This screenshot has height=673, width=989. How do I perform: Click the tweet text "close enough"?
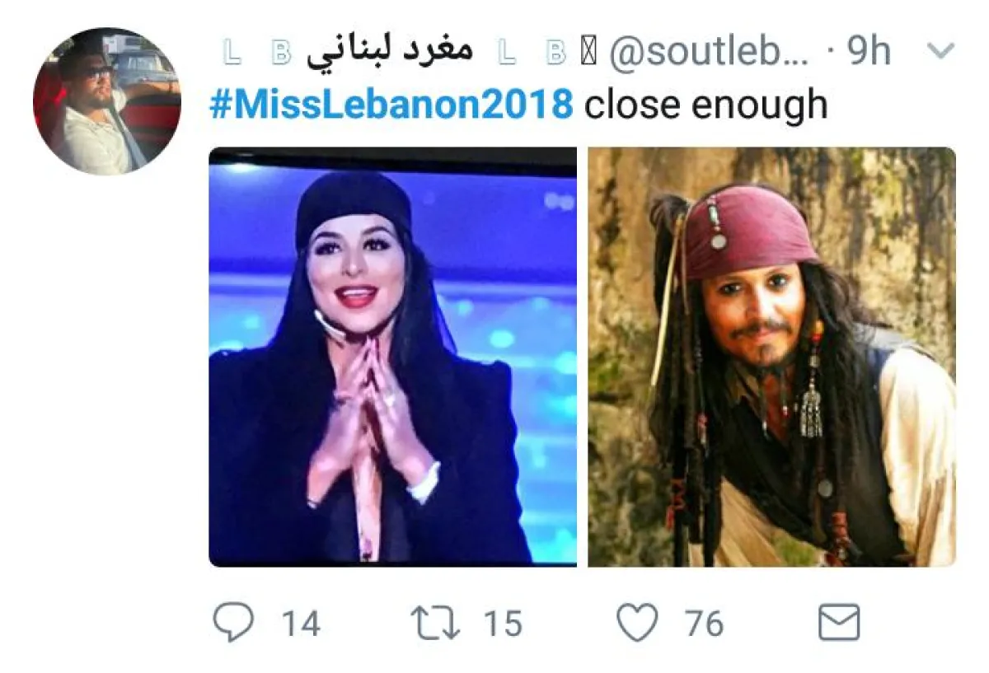pyautogui.click(x=706, y=105)
